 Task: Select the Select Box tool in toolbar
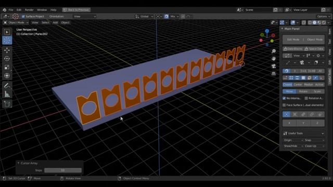click(x=7, y=32)
